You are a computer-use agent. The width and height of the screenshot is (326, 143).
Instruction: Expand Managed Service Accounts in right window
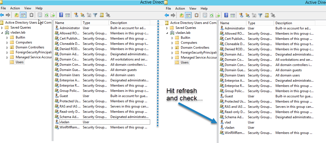click(172, 58)
